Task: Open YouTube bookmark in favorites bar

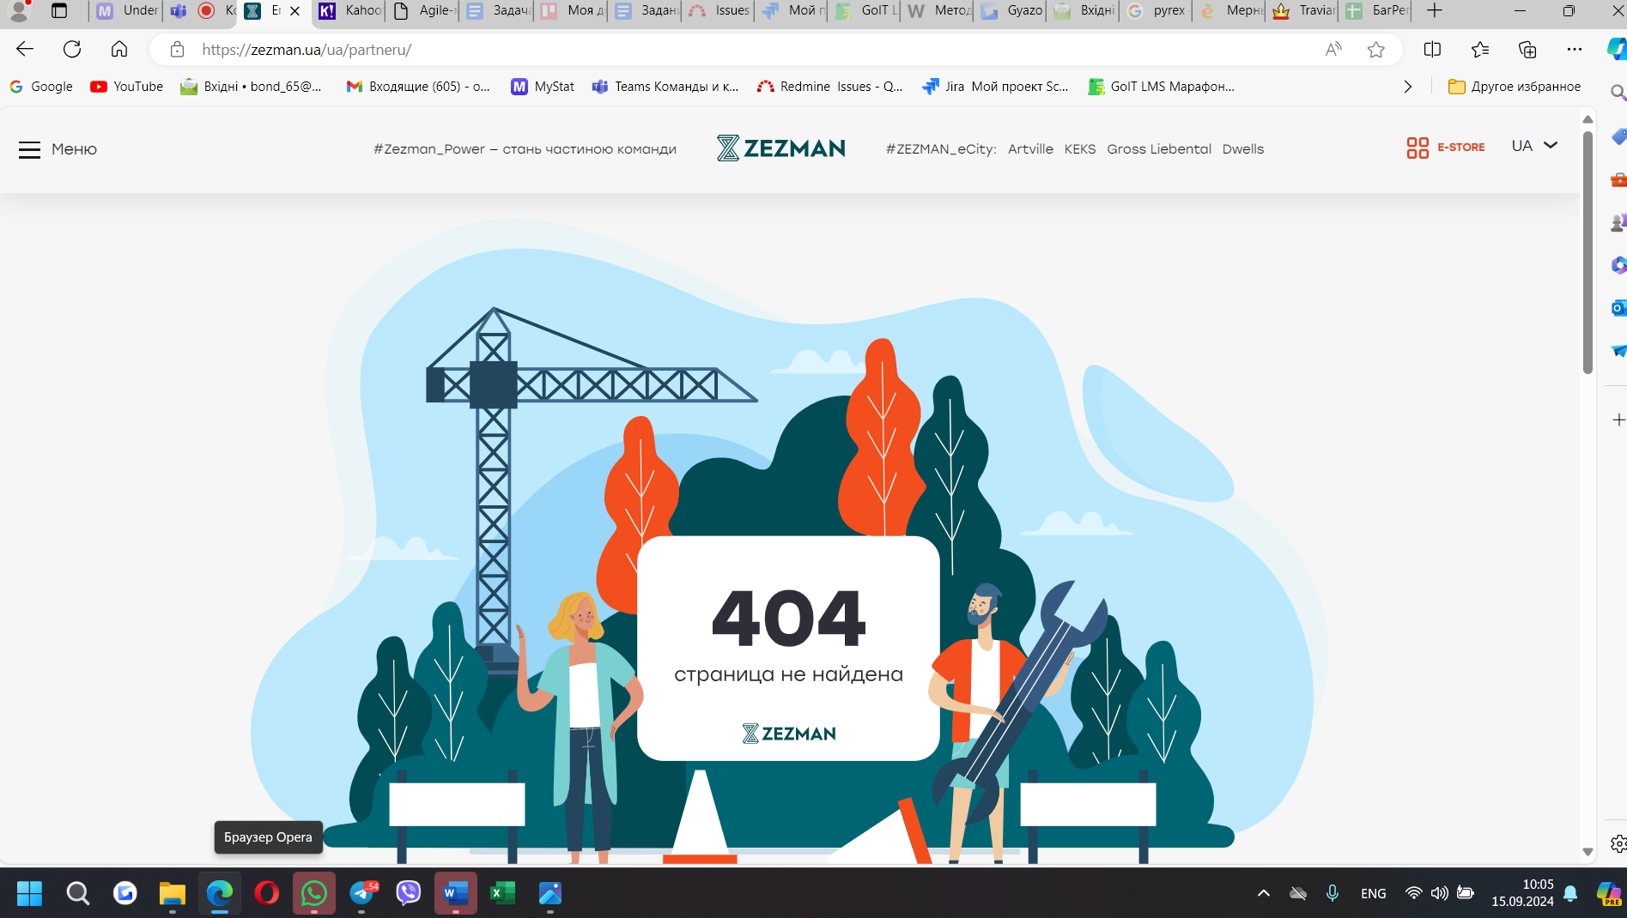Action: click(x=127, y=87)
